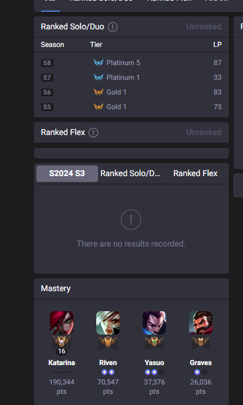The height and width of the screenshot is (405, 243).
Task: Click the Ranked Flex info icon
Action: [x=93, y=133]
